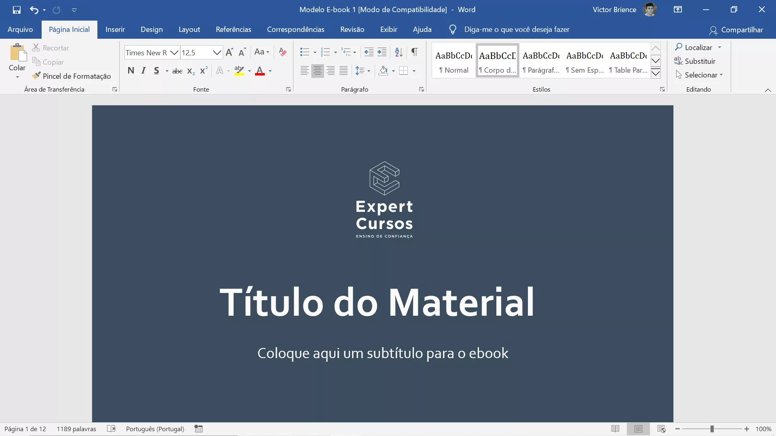
Task: Toggle bold formatting with N button
Action: click(131, 71)
